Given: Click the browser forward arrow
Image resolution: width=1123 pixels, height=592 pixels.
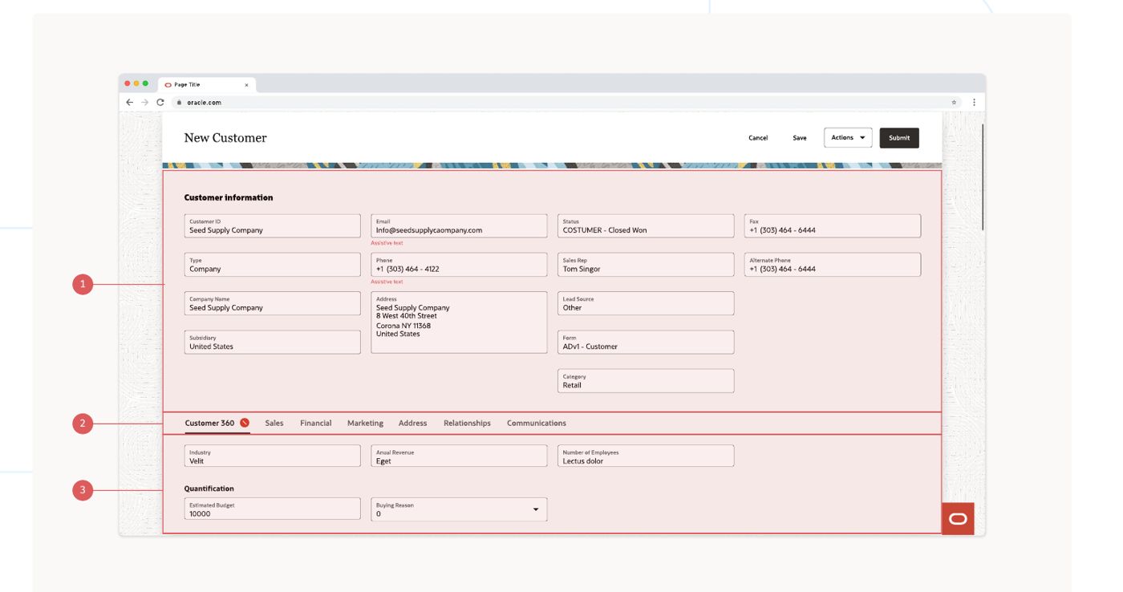Looking at the screenshot, I should click(145, 103).
